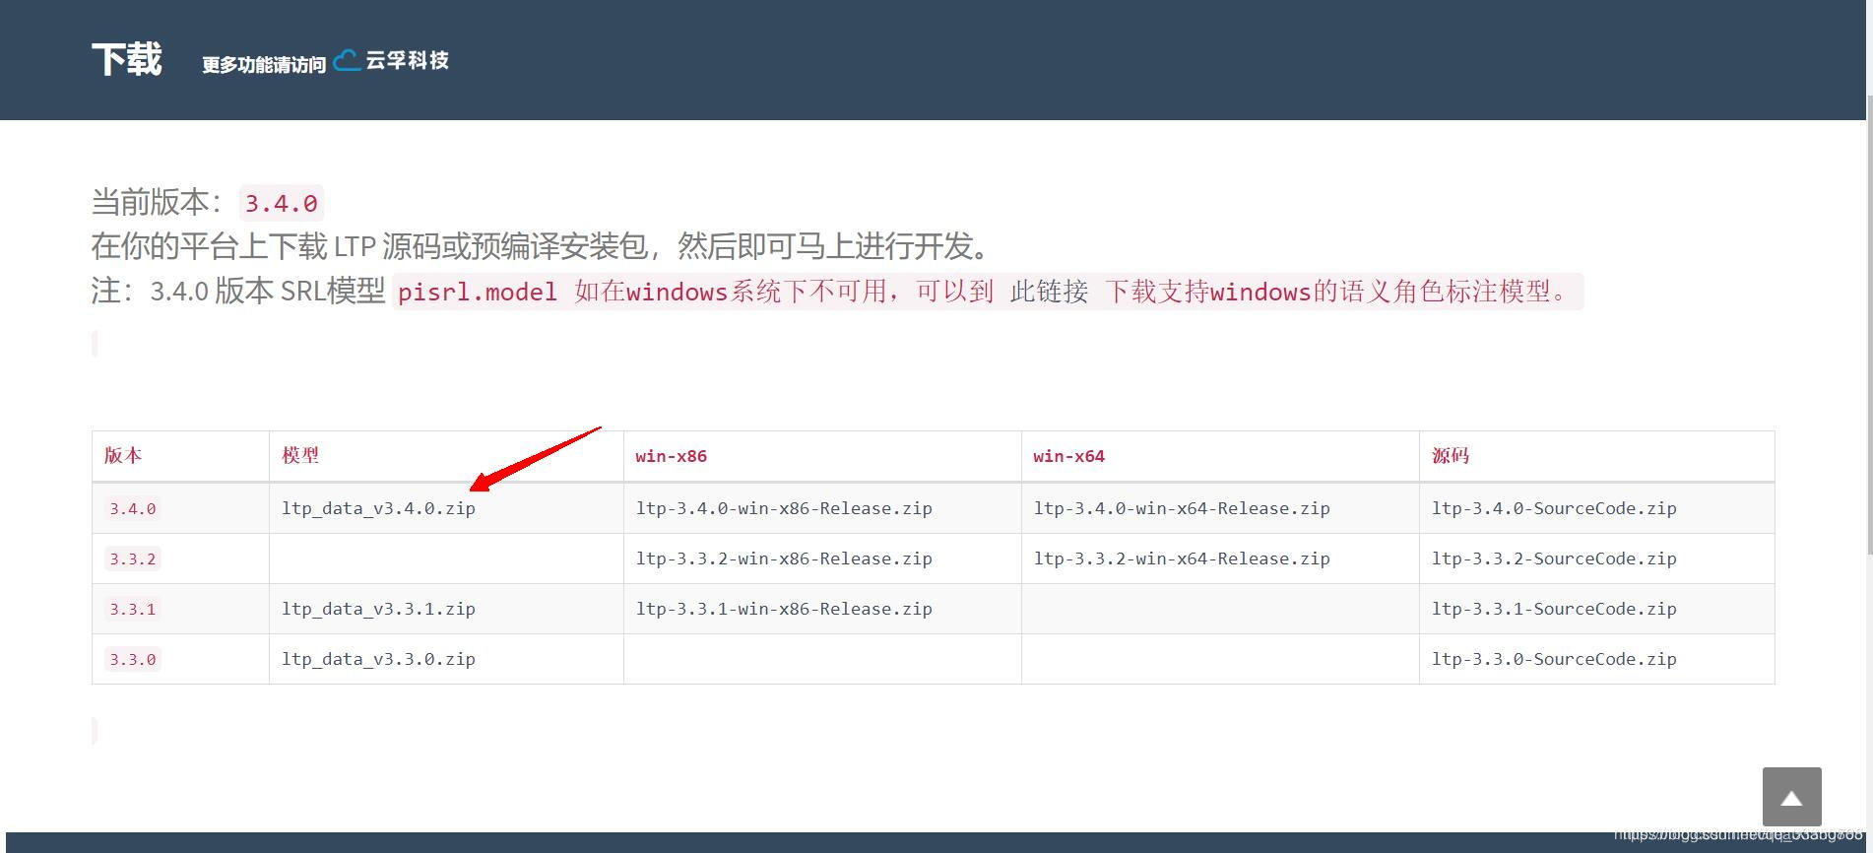Download ltp-3.3.2-win-x64-Release.zip
1873x853 pixels.
1182,558
